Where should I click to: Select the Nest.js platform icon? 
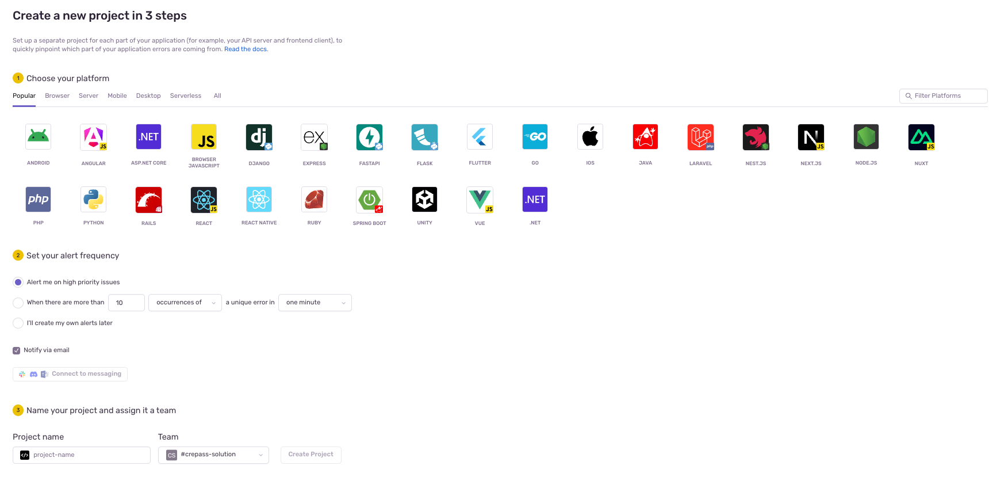(756, 137)
